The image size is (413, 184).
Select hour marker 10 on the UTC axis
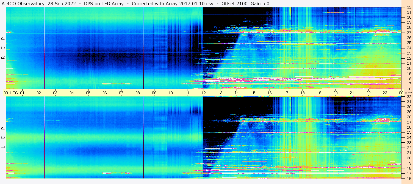pos(171,93)
